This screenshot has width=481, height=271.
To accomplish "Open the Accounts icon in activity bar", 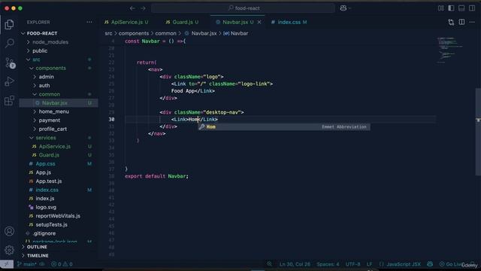I will (9, 231).
